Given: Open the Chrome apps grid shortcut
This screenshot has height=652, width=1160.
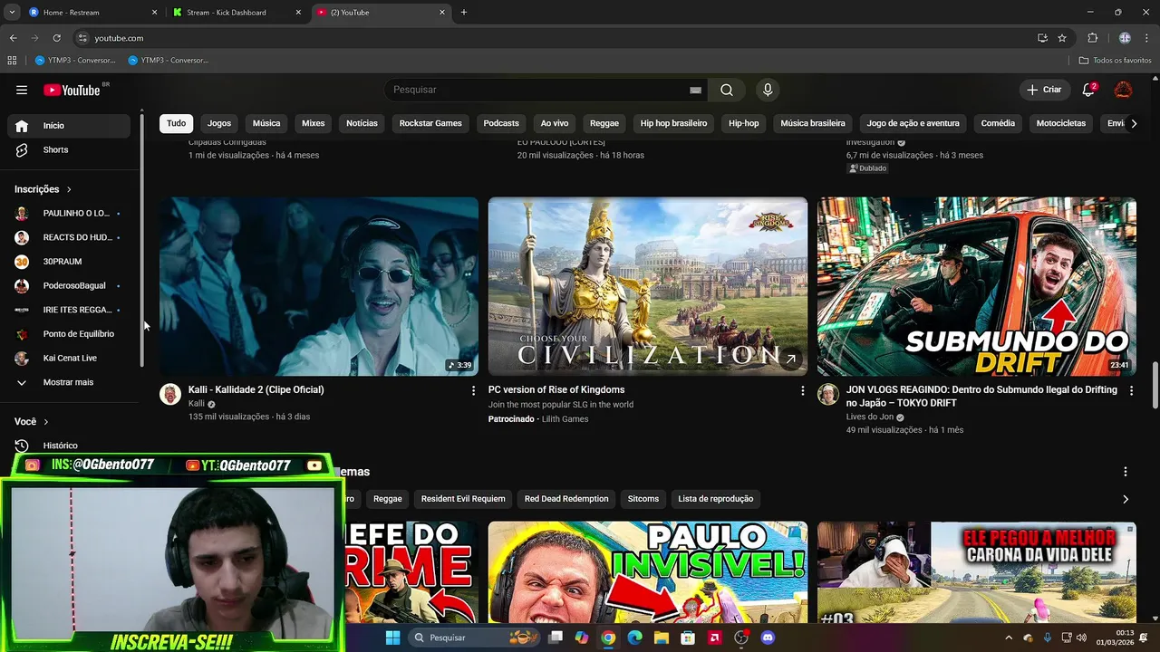Looking at the screenshot, I should coord(12,61).
